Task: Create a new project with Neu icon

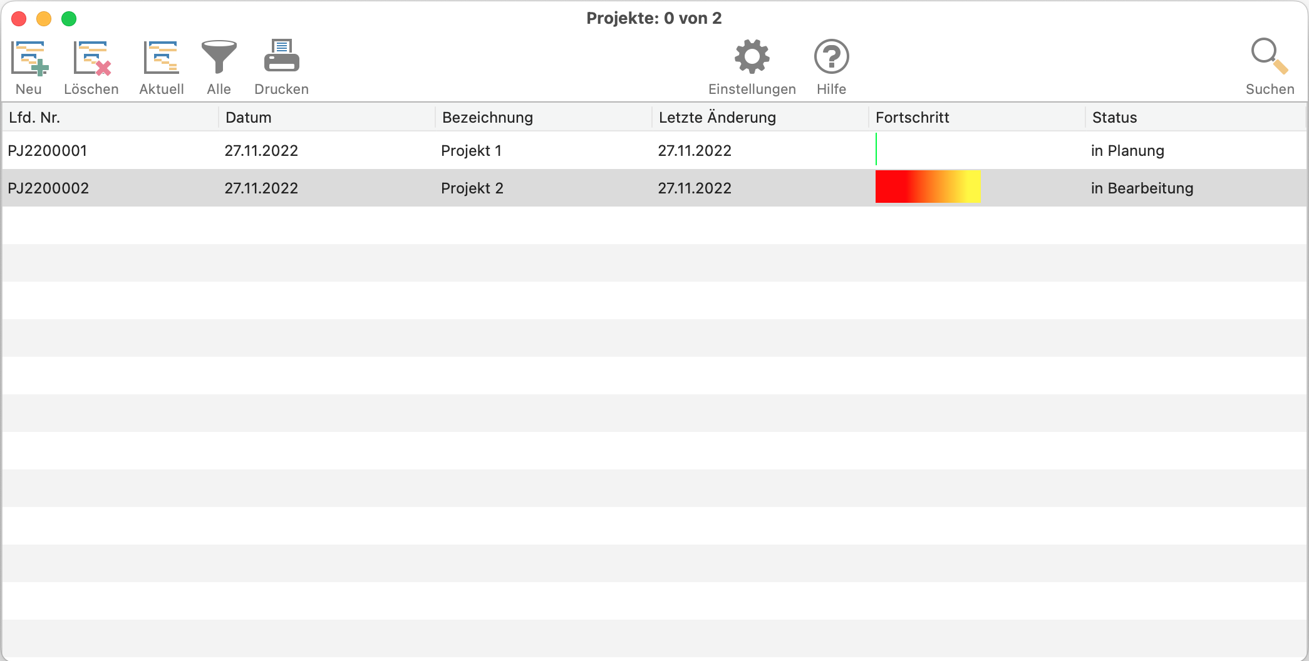Action: (x=29, y=58)
